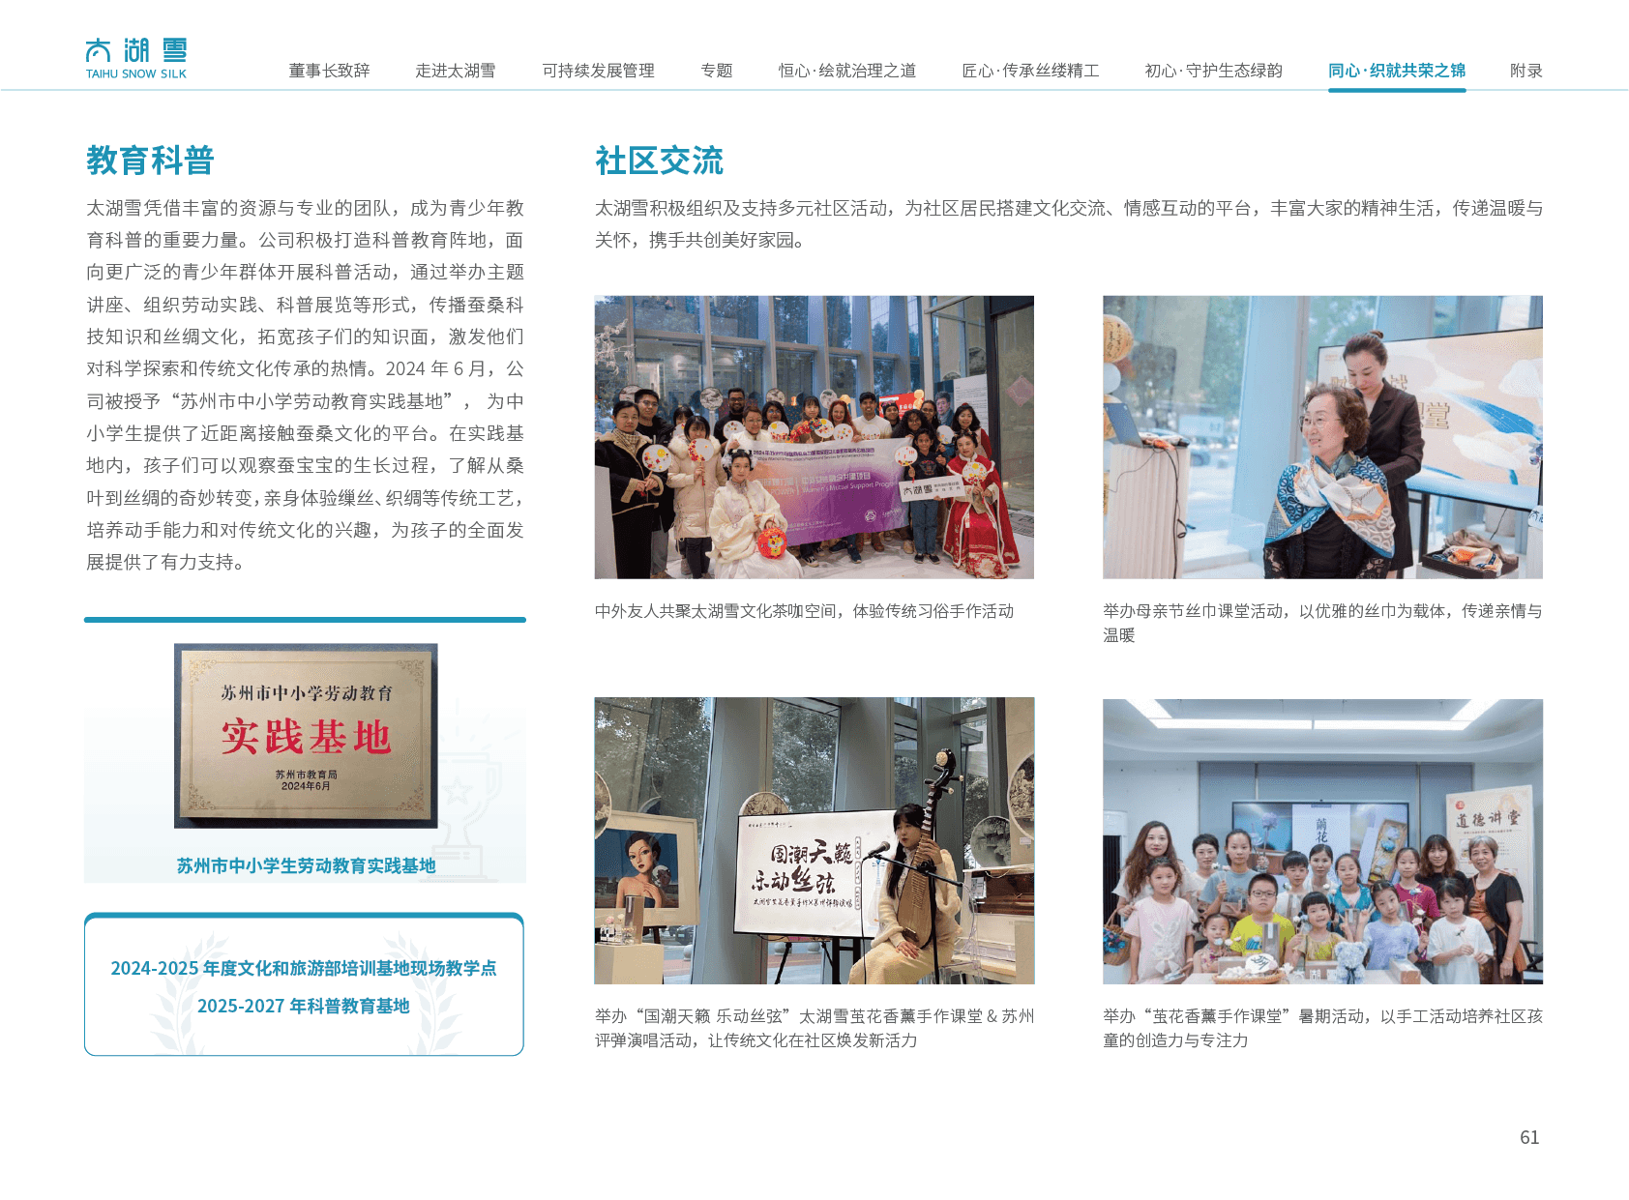
Task: Click the Taihu Snow Silk logo
Action: 136,58
